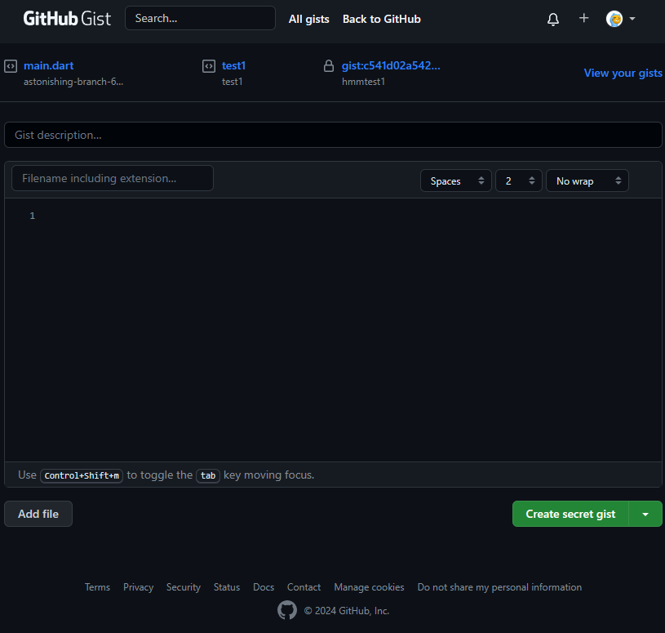Viewport: 665px width, 633px height.
Task: Open the Security footer link
Action: point(184,587)
